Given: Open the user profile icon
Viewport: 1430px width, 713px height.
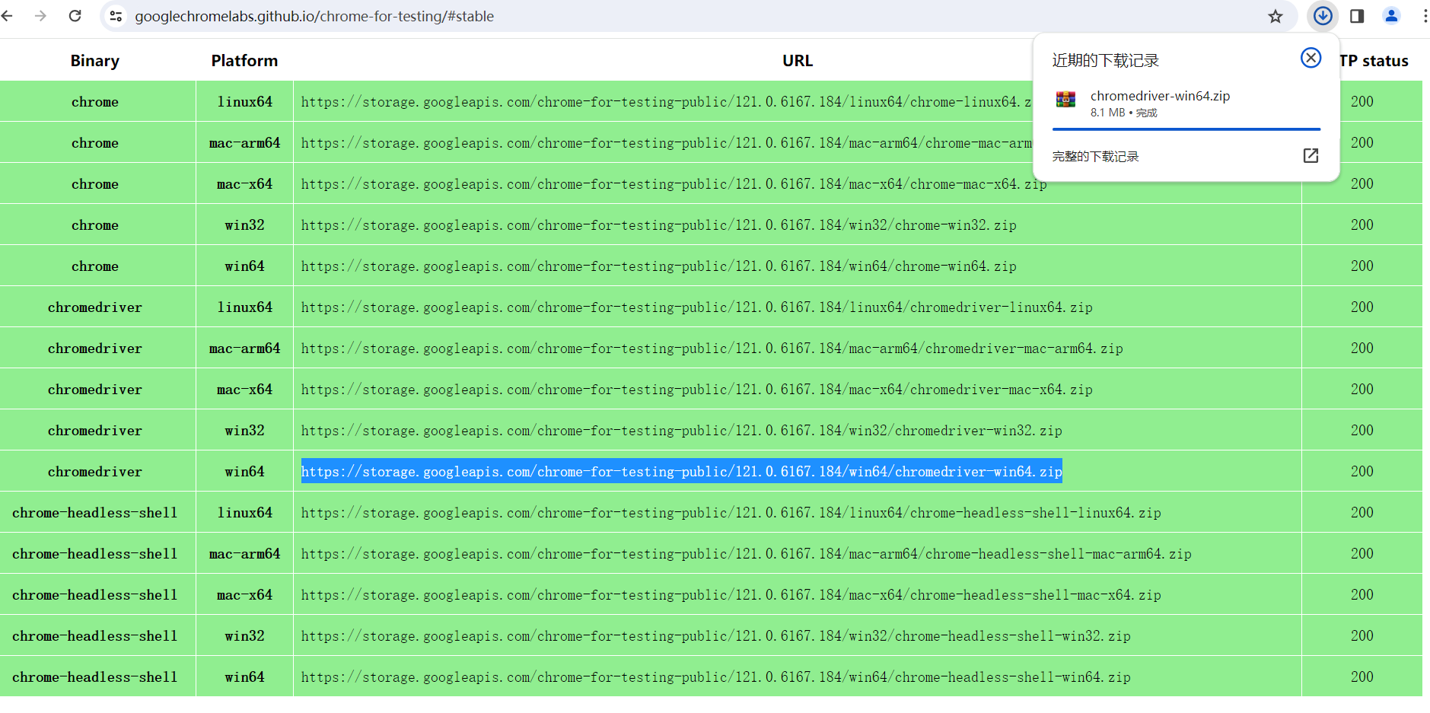Looking at the screenshot, I should (x=1391, y=16).
